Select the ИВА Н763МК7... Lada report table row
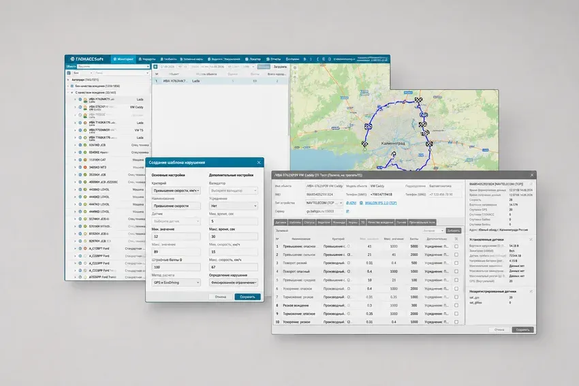The image size is (579, 386). pyautogui.click(x=220, y=81)
